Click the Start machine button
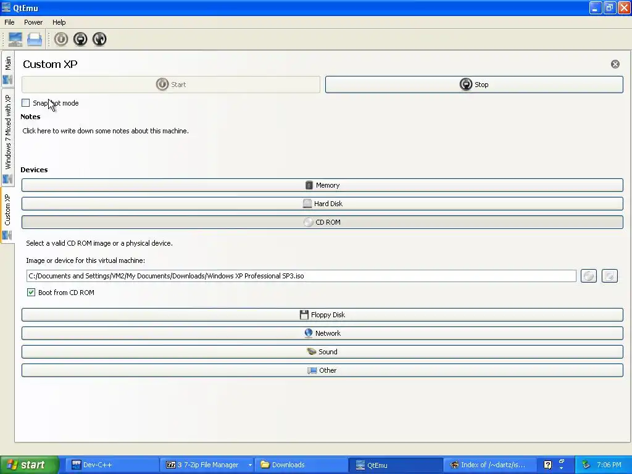Viewport: 632px width, 474px height. (171, 85)
